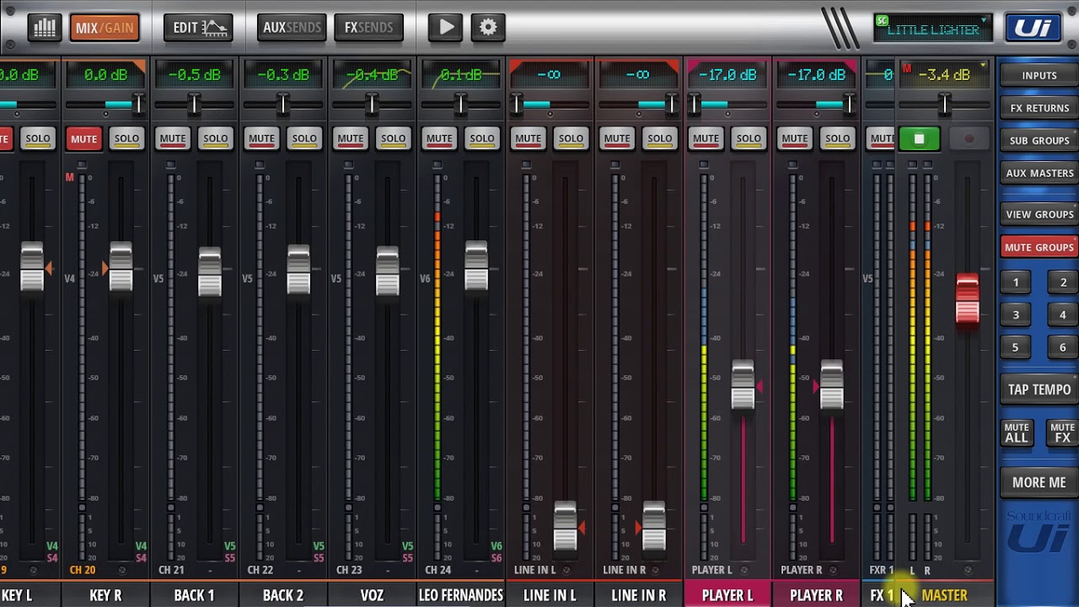Click the PLAYER L fader handle
Image resolution: width=1079 pixels, height=607 pixels.
(x=743, y=385)
